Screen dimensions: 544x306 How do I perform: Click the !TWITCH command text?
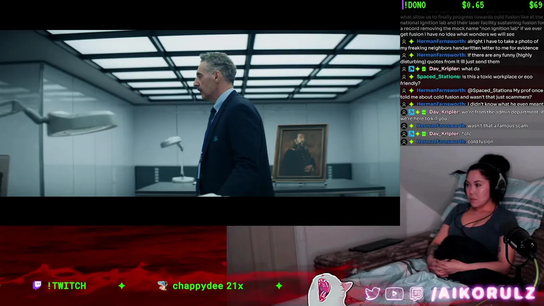coord(67,286)
